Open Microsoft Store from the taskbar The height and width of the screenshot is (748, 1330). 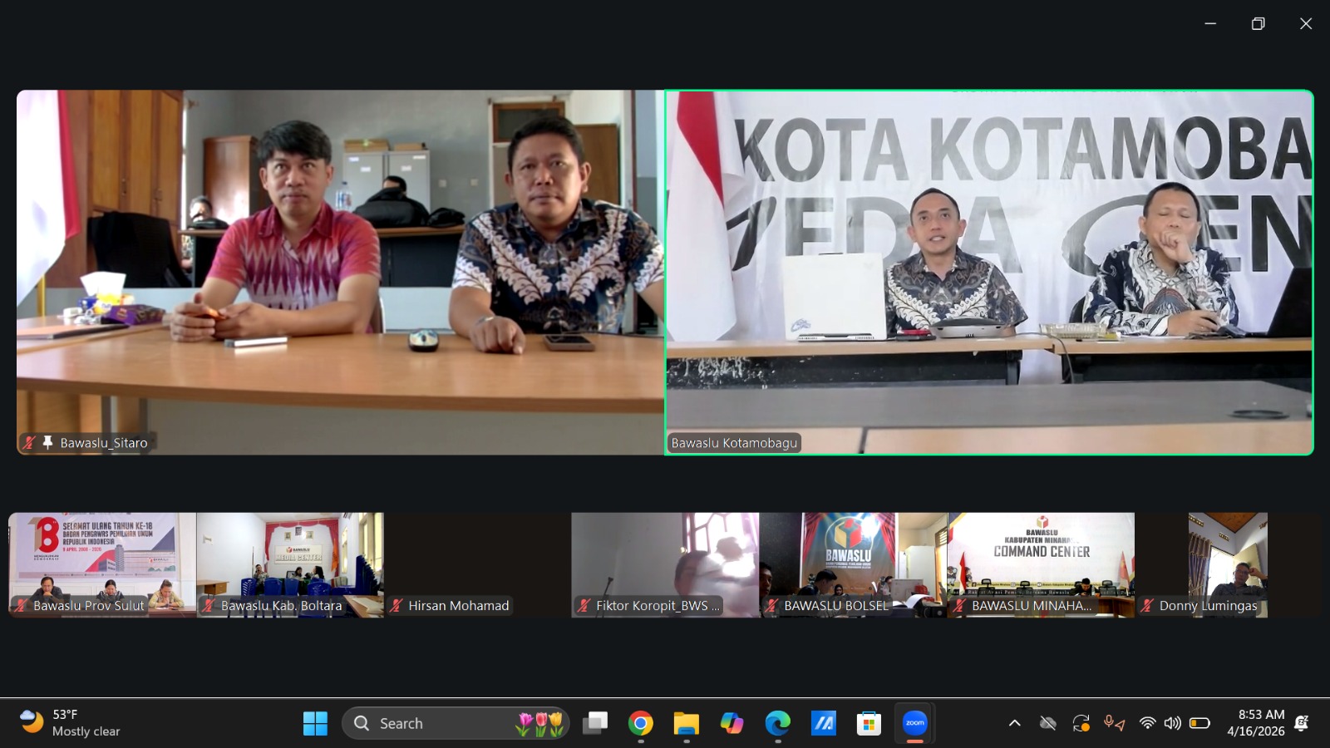point(869,723)
